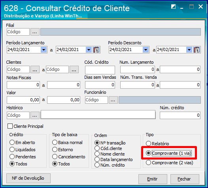The height and width of the screenshot is (188, 208).
Task: Close the Consultar Crédito de Cliente window
Action: 200,6
